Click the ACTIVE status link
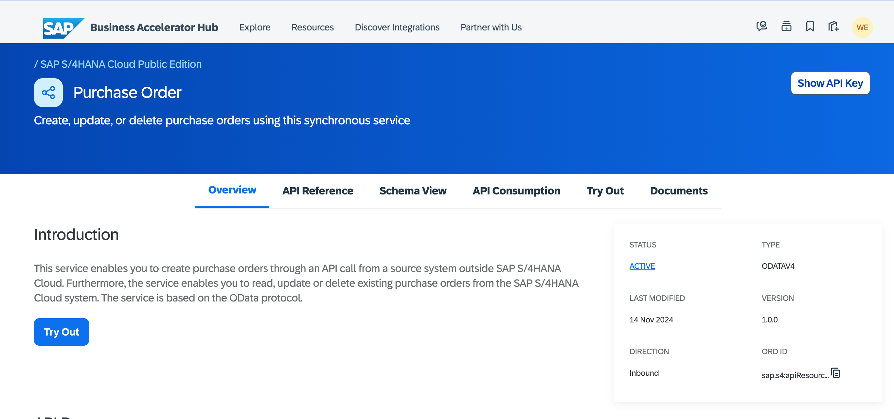Viewport: 894px width, 419px height. (x=642, y=266)
